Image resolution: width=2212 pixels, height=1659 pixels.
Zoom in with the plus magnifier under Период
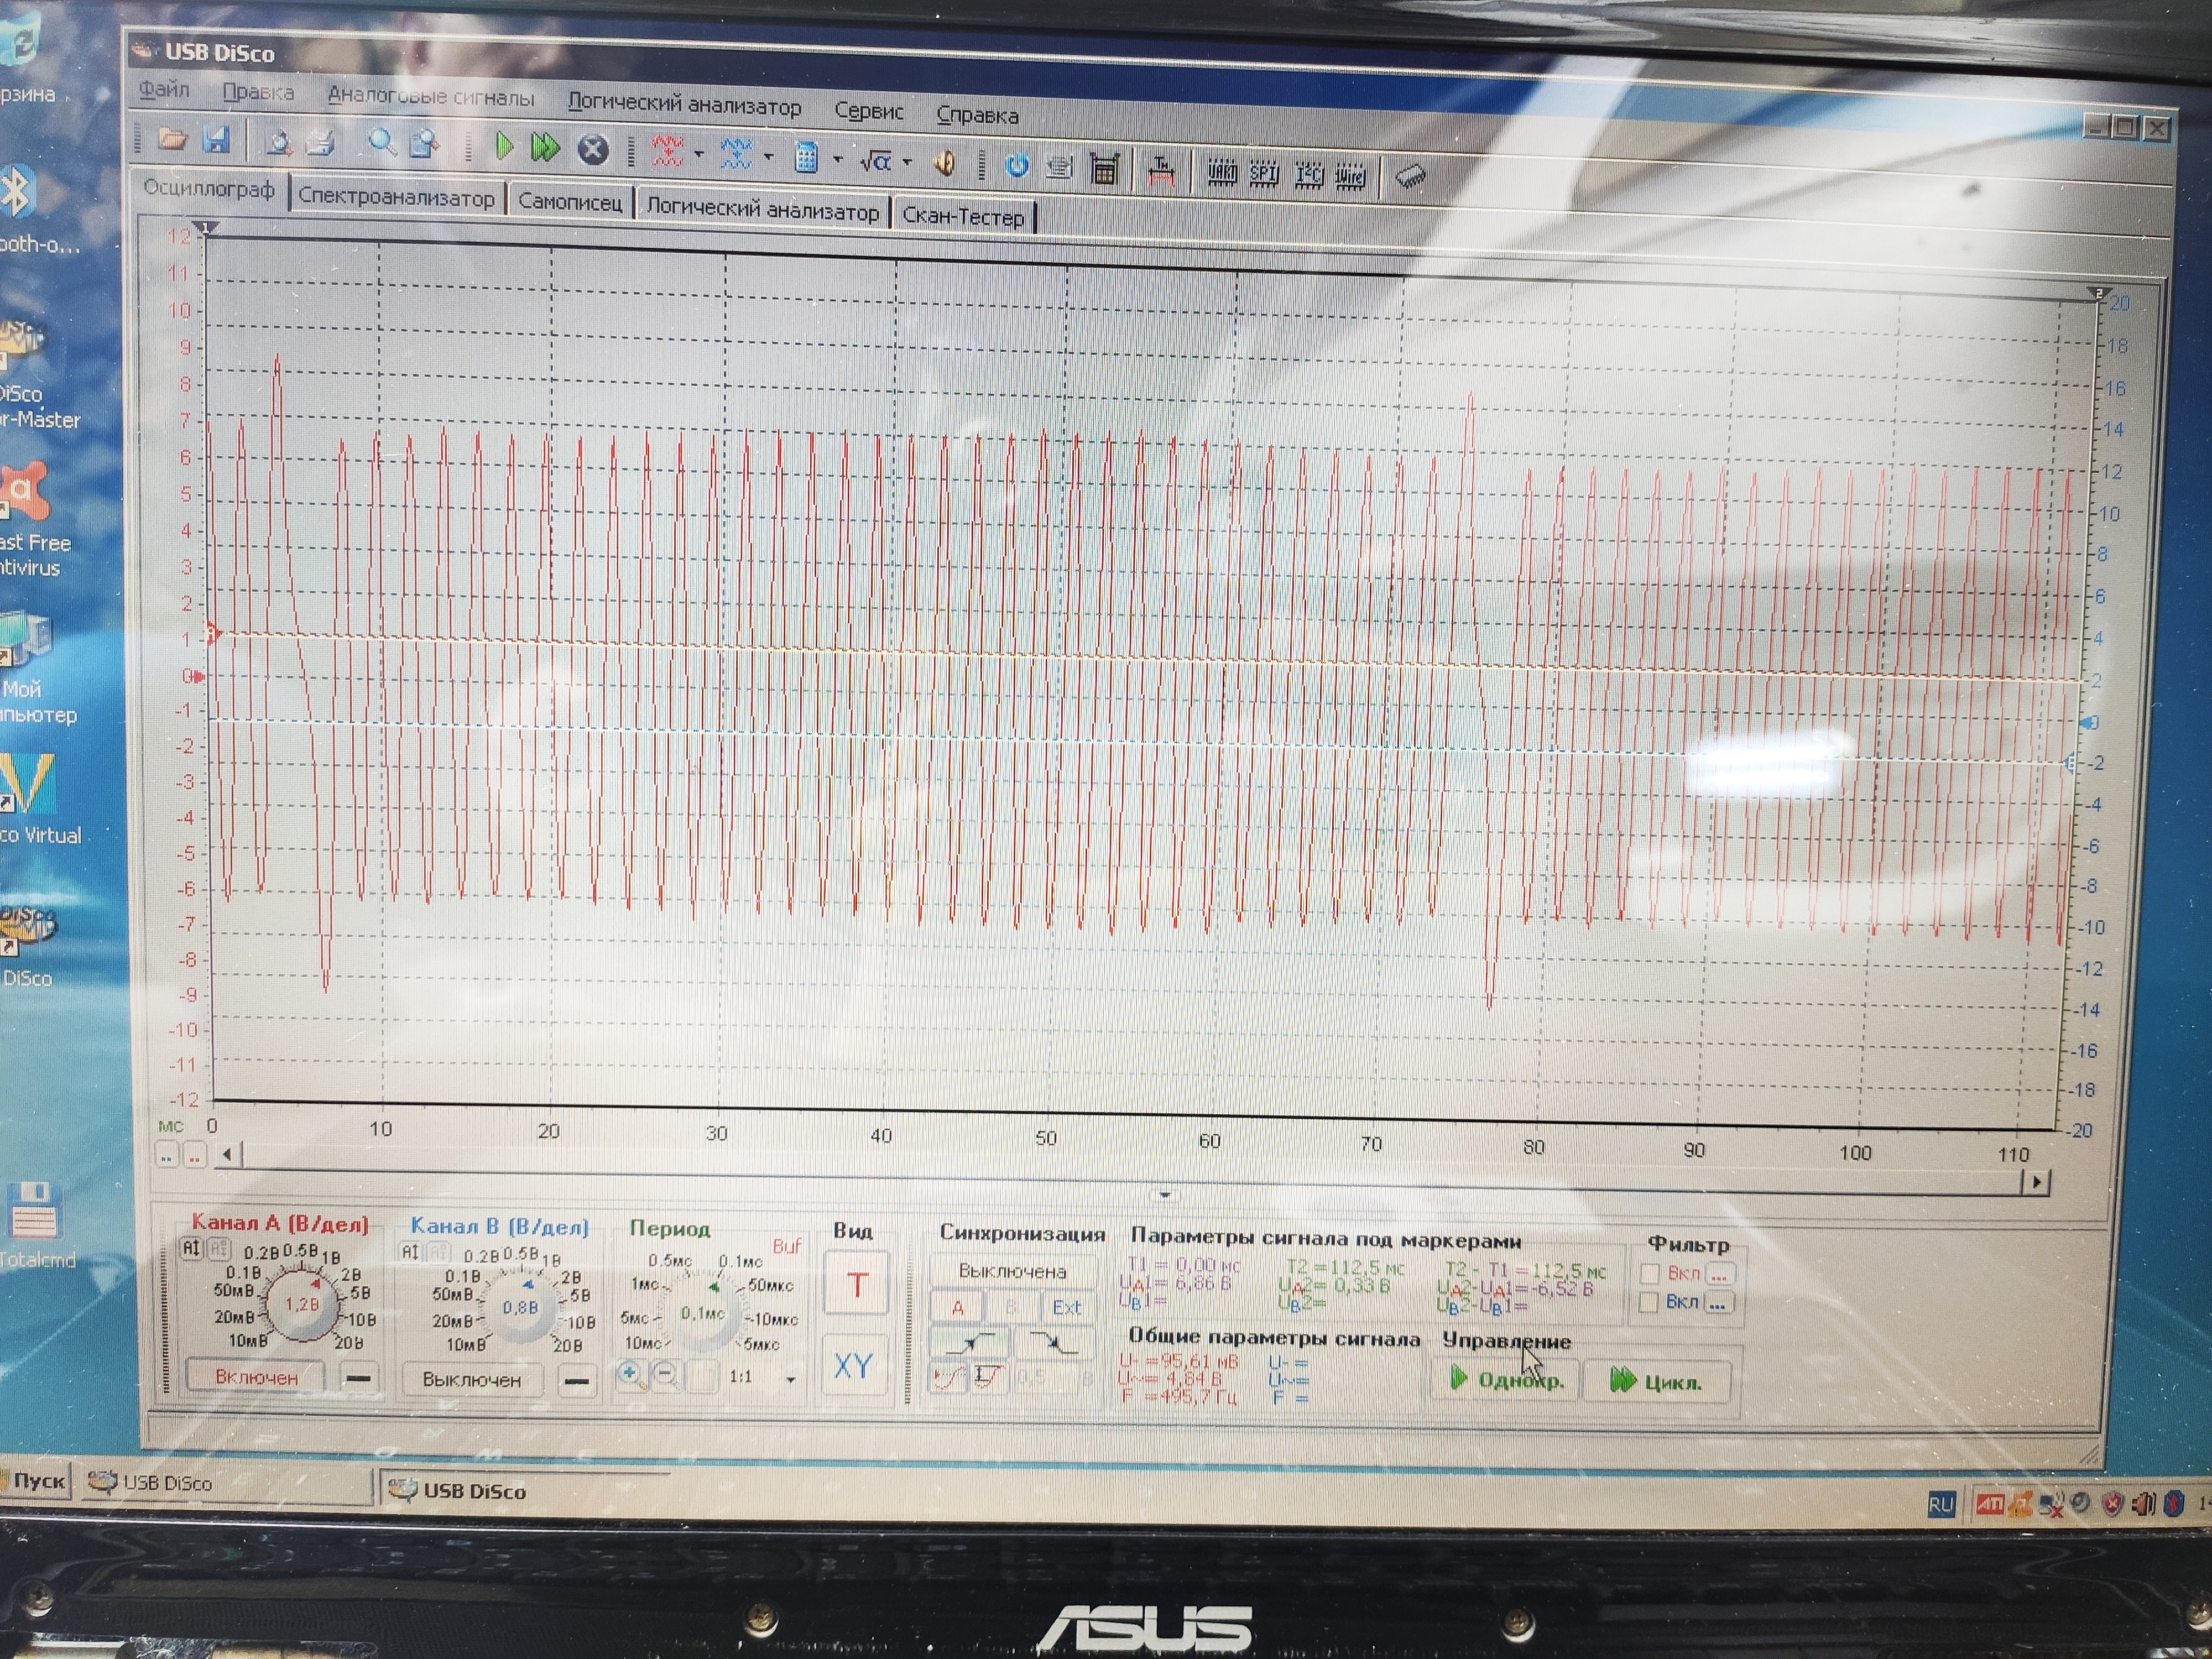[631, 1376]
